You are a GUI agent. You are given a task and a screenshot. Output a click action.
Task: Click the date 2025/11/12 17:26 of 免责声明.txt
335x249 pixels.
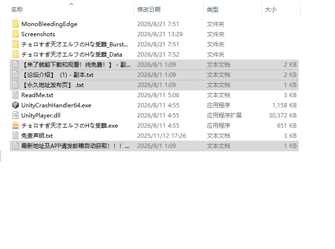coord(162,136)
